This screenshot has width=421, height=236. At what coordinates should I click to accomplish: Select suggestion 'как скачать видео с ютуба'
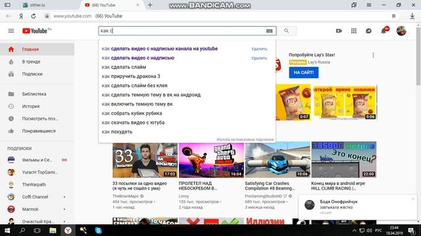(187, 123)
